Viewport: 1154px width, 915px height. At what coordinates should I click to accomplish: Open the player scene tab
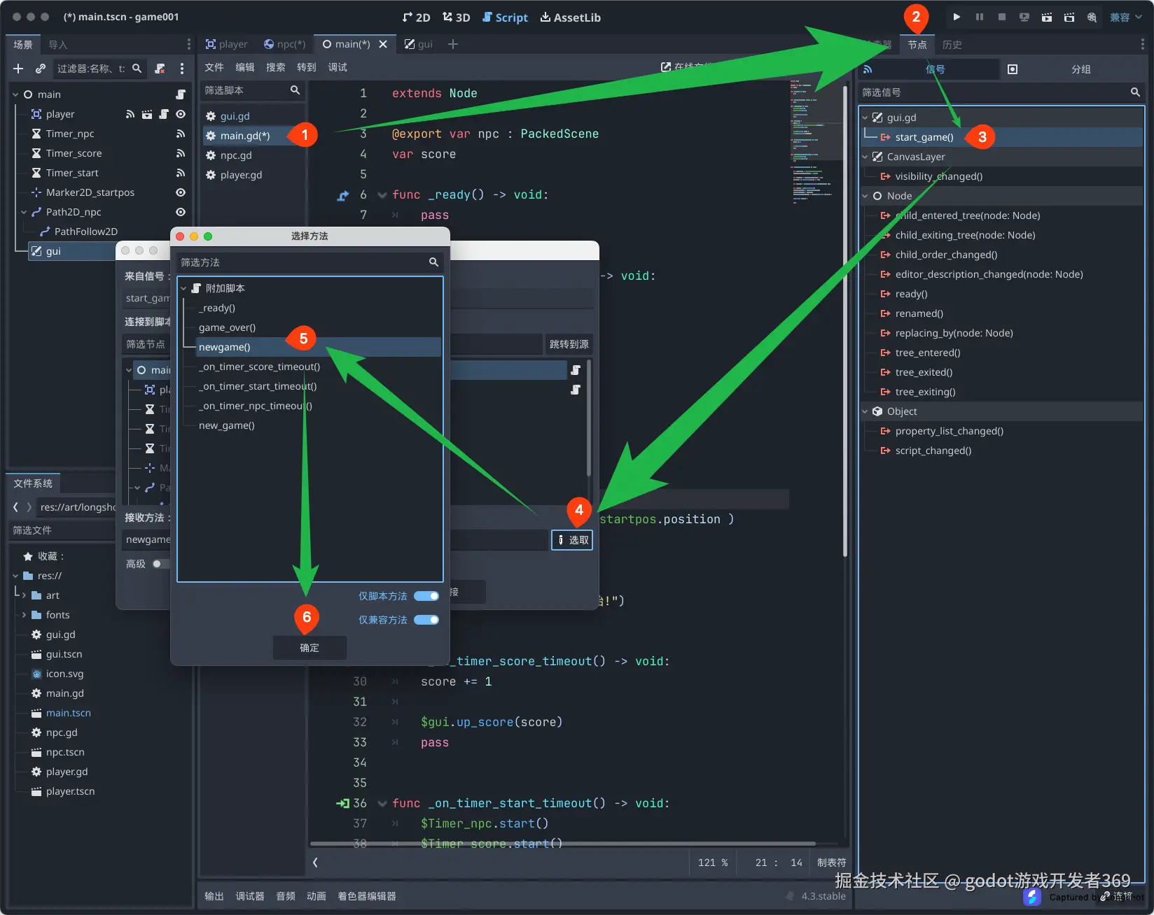coord(226,44)
